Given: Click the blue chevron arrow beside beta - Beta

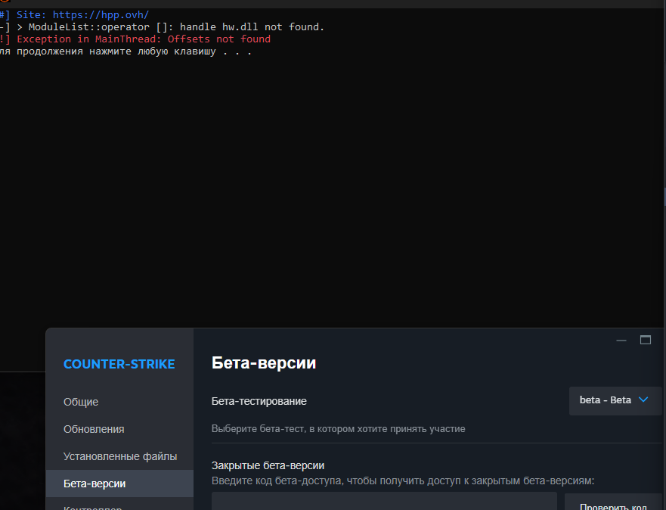Looking at the screenshot, I should [x=644, y=400].
